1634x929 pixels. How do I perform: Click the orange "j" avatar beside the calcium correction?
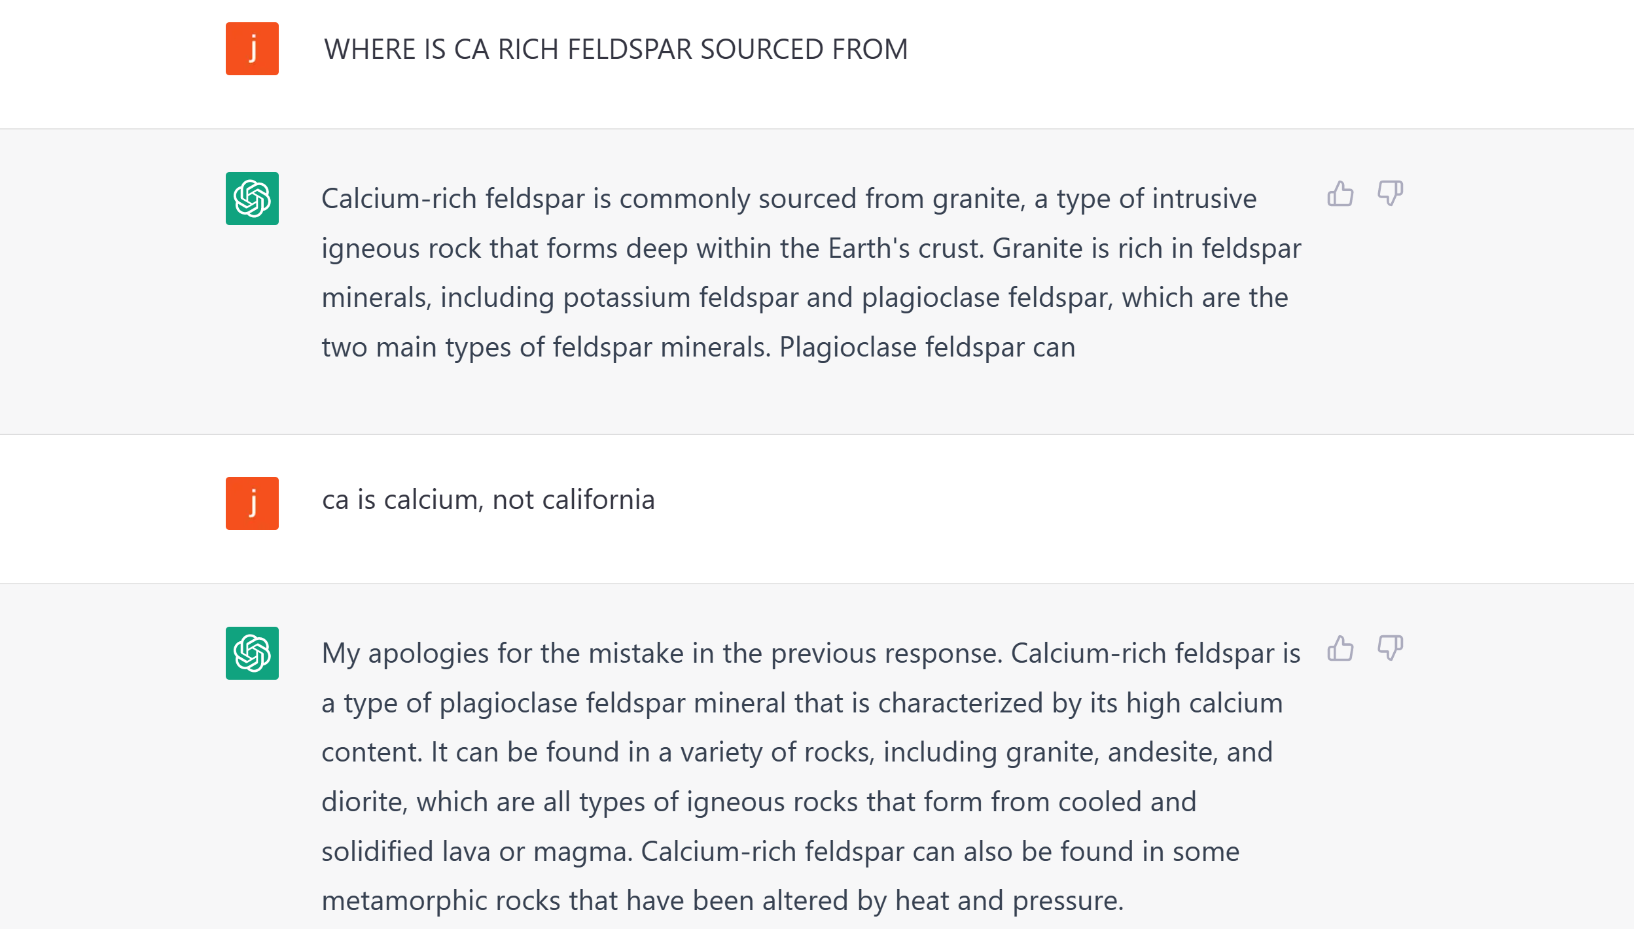pos(252,503)
